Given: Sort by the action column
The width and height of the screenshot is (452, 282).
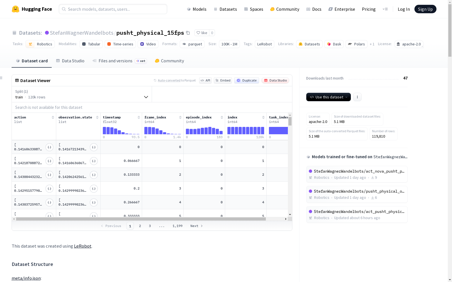Looking at the screenshot, I should click(x=53, y=117).
